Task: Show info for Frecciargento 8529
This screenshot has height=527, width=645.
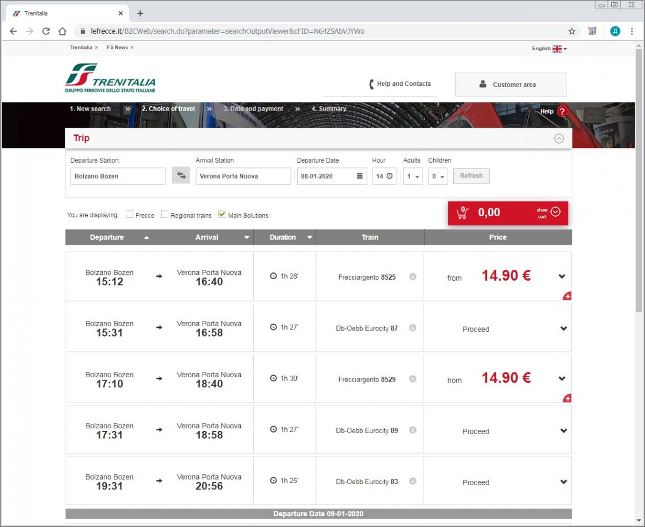Action: [x=413, y=379]
